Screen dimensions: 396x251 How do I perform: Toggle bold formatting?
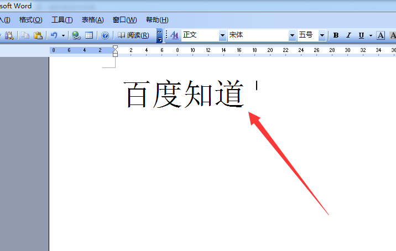point(336,35)
